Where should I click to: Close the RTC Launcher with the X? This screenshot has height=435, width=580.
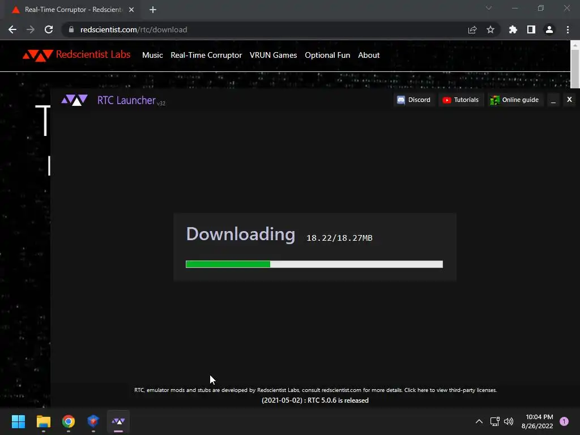point(569,100)
